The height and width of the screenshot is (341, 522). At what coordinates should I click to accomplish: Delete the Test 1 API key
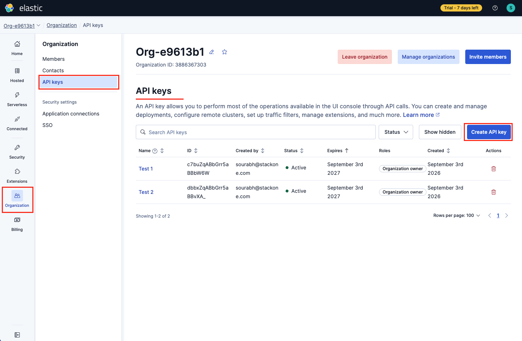click(x=494, y=169)
